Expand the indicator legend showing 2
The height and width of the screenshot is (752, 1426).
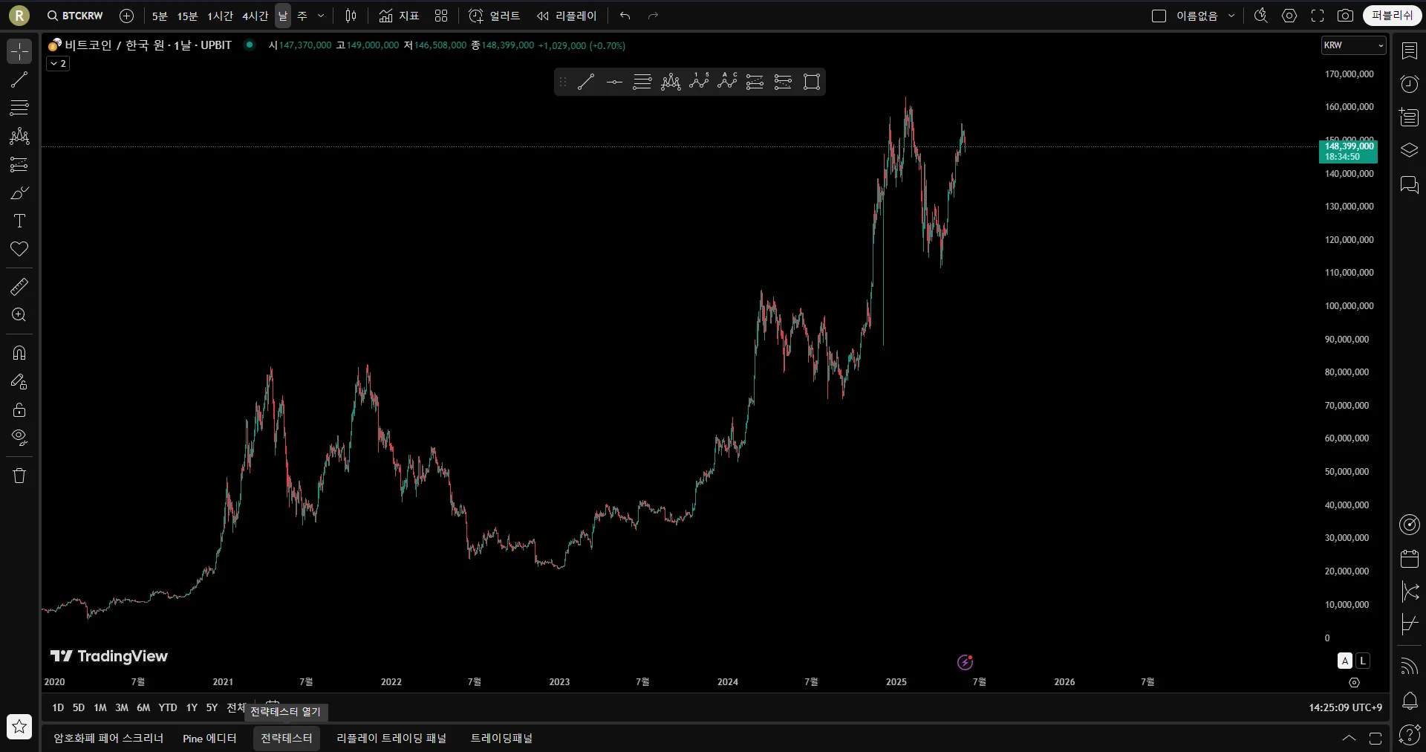[x=58, y=64]
